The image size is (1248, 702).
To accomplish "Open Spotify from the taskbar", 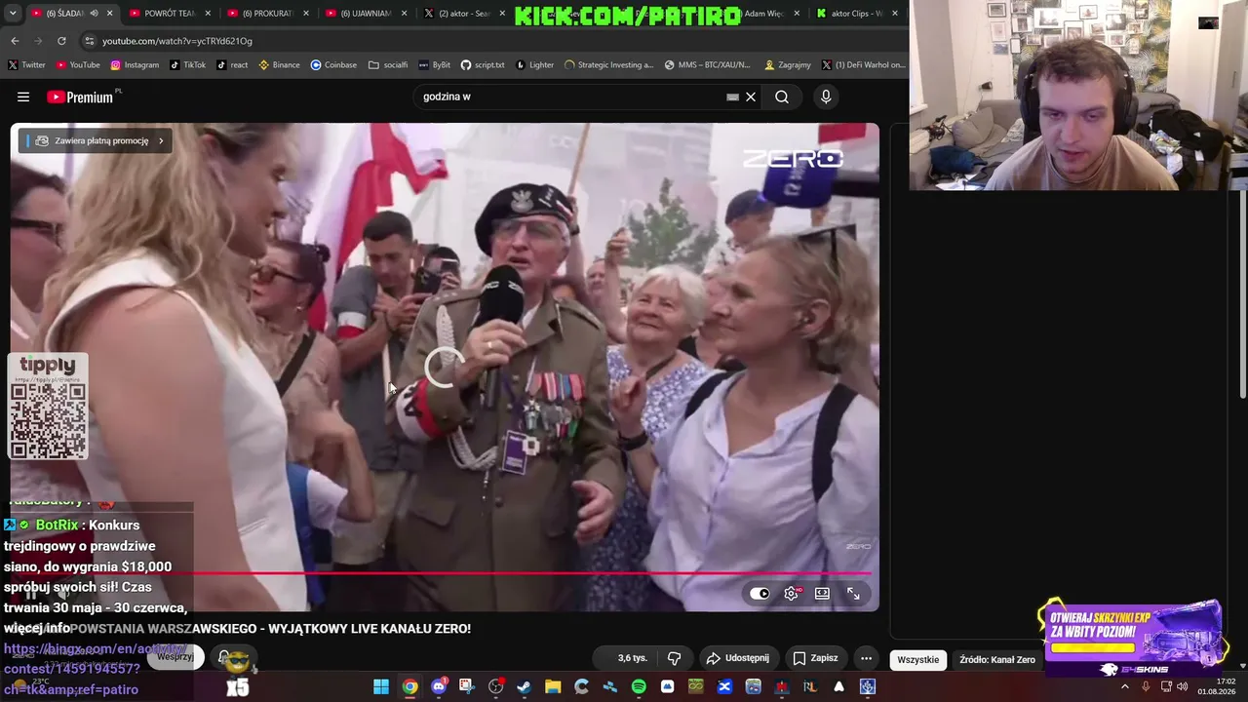I will tap(639, 686).
